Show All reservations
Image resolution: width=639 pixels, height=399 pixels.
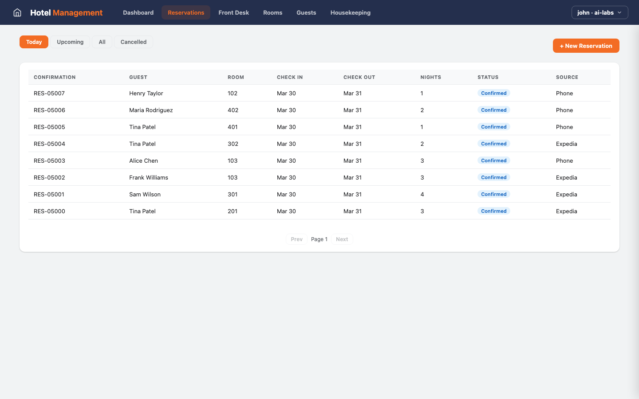[102, 42]
